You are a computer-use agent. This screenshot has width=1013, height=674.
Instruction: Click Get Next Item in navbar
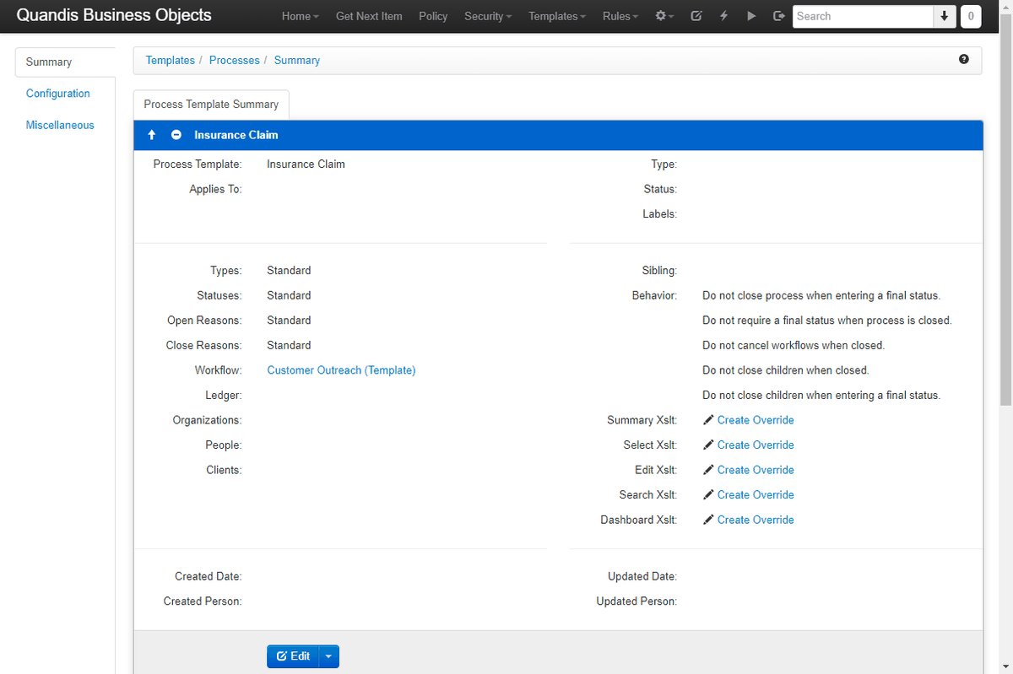[369, 16]
